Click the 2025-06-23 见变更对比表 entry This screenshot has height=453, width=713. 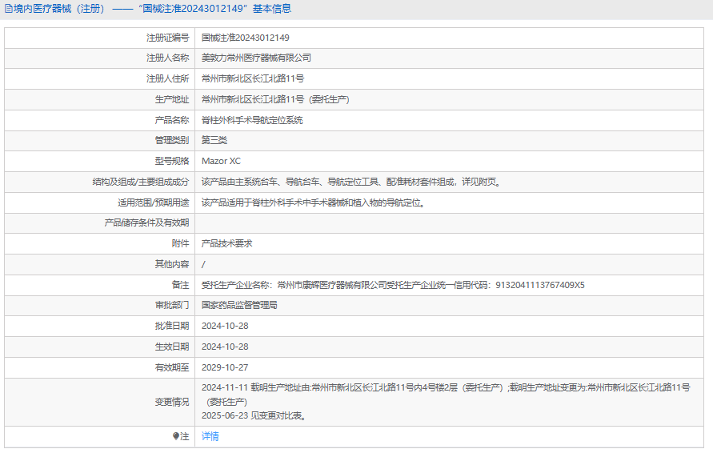pos(253,415)
